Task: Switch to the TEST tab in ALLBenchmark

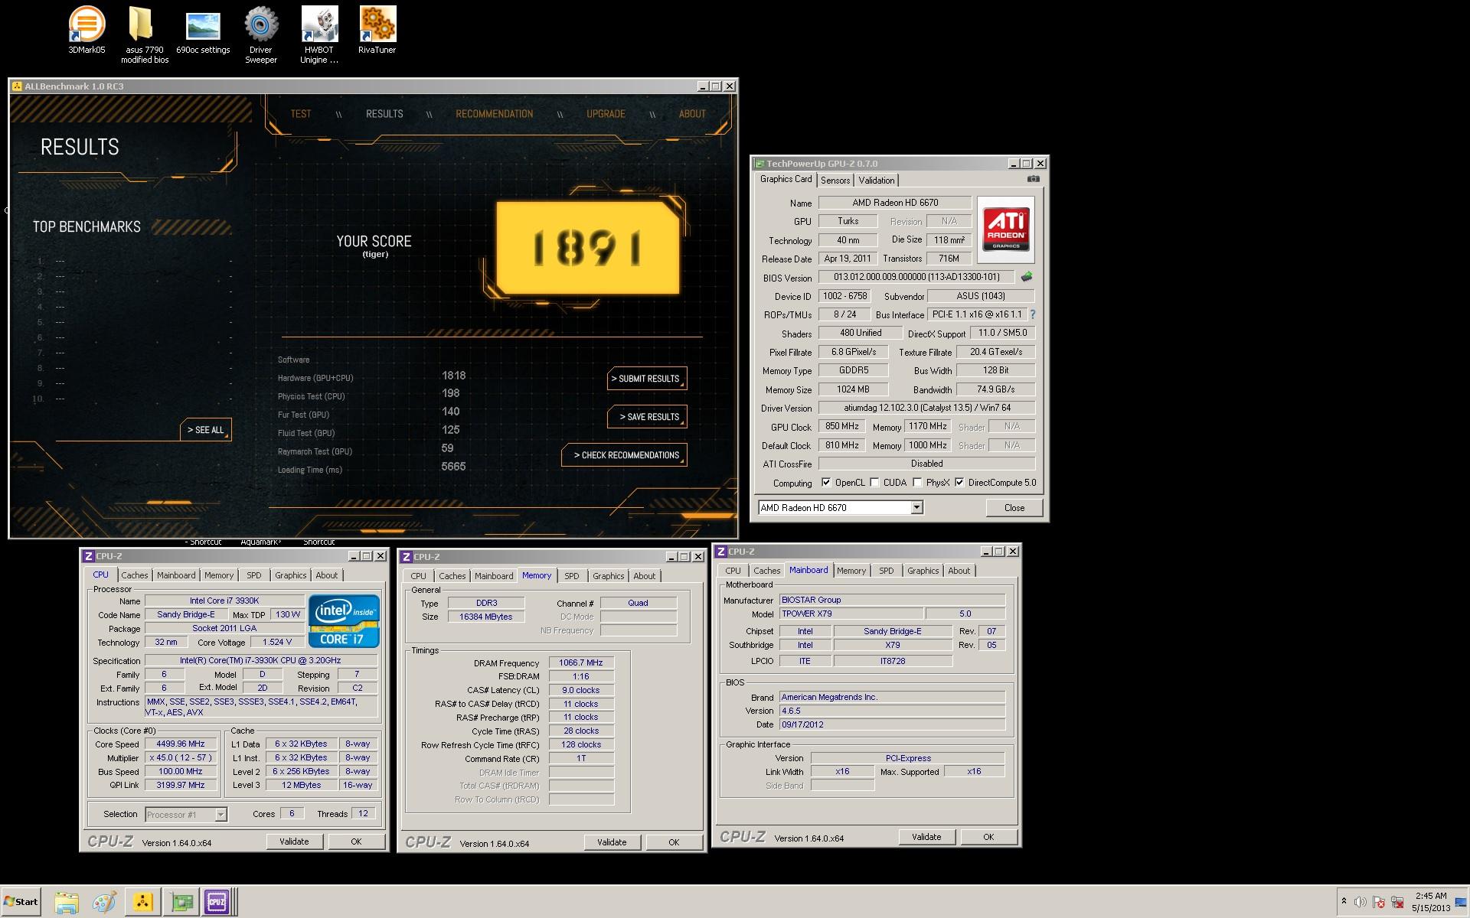Action: click(x=301, y=113)
